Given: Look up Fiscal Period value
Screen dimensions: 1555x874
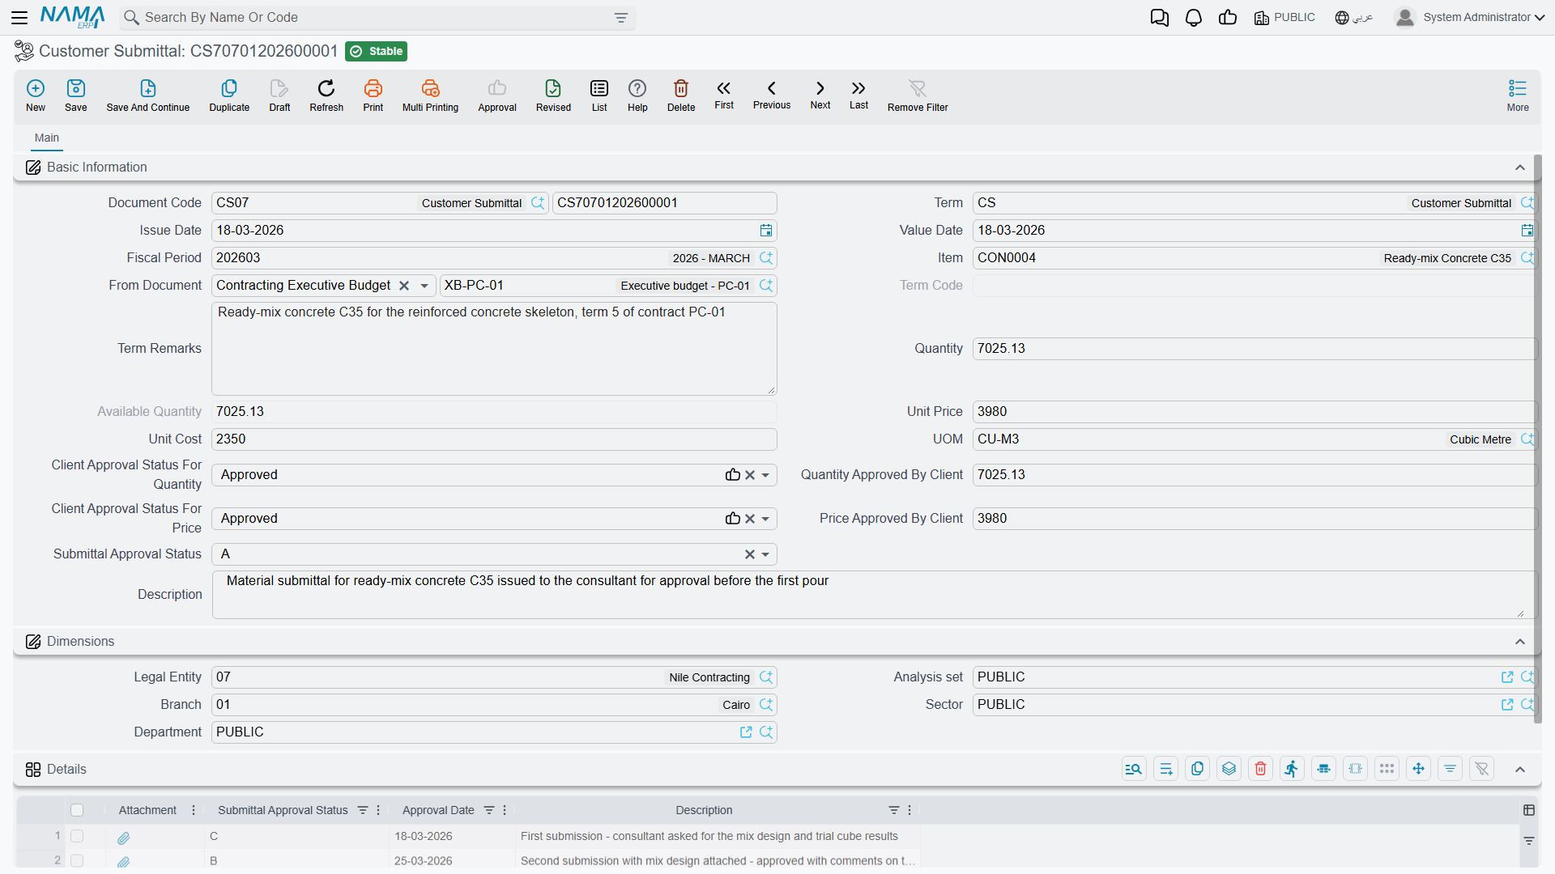Looking at the screenshot, I should (766, 258).
